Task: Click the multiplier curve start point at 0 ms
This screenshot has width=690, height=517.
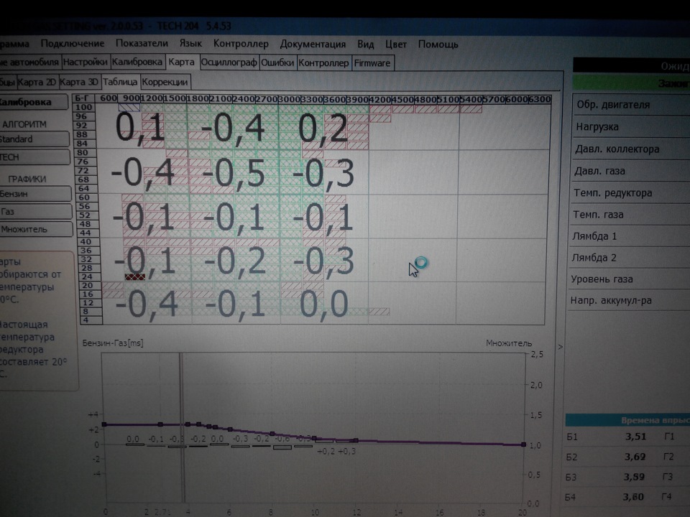Action: [x=104, y=424]
